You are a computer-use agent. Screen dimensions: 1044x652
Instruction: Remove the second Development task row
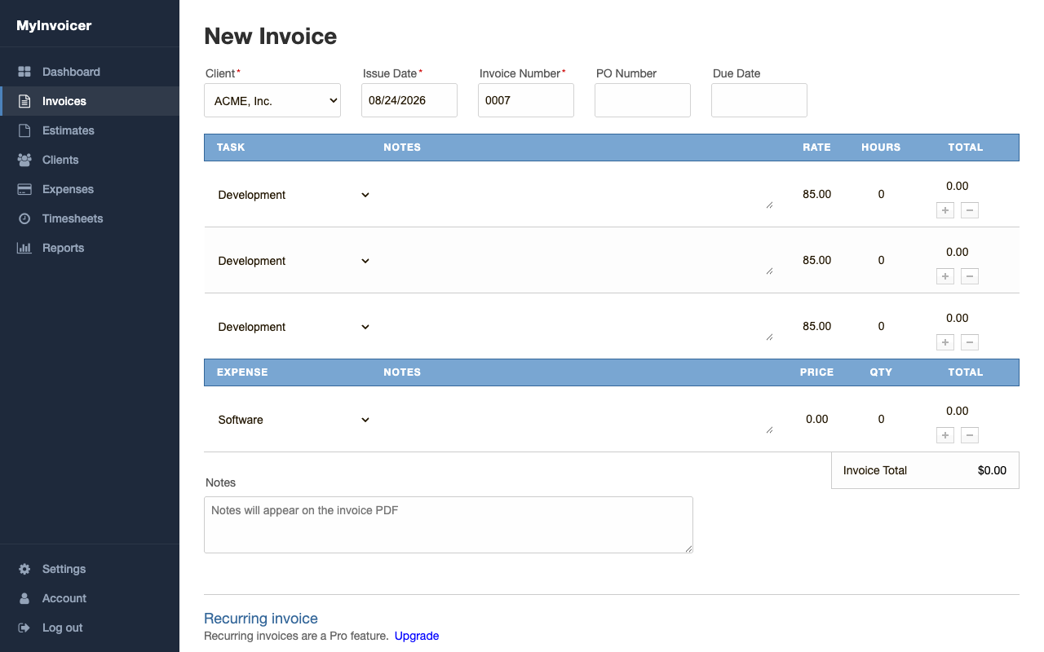coord(970,276)
